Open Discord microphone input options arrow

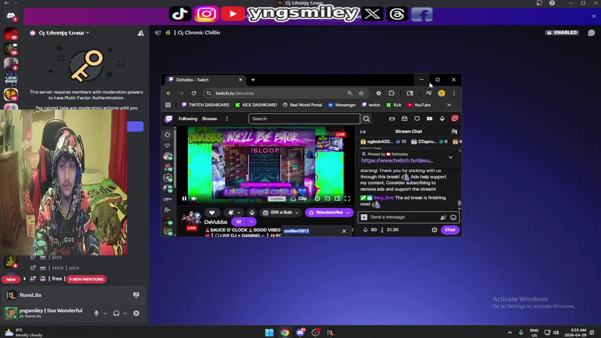[x=105, y=313]
